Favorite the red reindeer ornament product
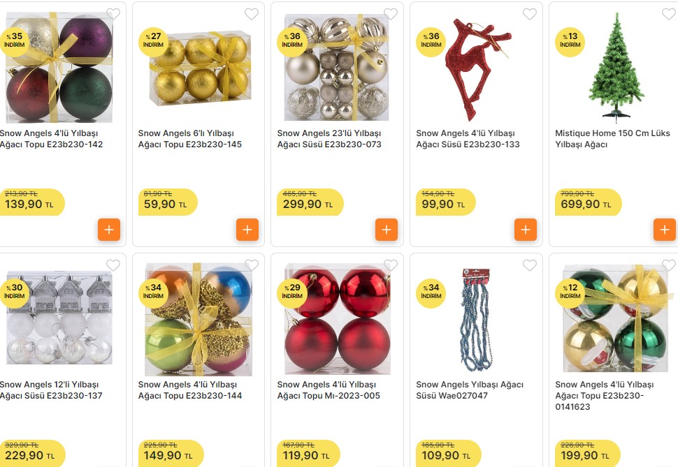678x467 pixels. click(x=530, y=14)
